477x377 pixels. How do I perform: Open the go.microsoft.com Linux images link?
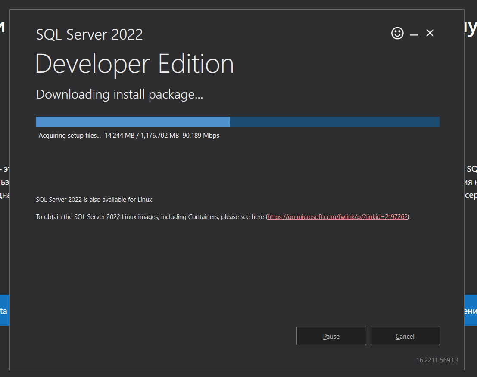pos(338,217)
